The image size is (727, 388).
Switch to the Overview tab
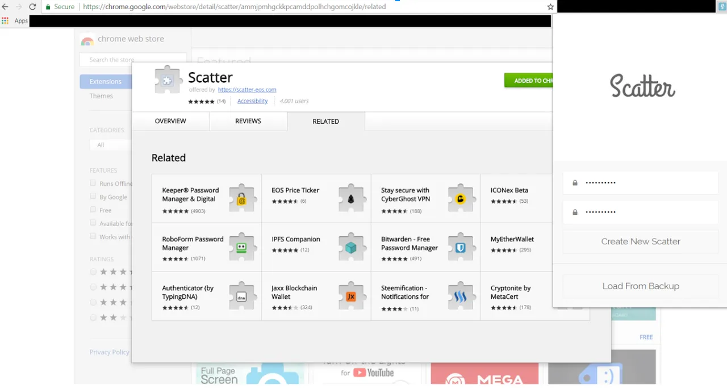click(170, 121)
